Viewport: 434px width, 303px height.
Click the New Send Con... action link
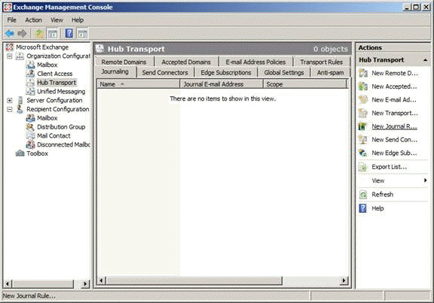coord(394,140)
